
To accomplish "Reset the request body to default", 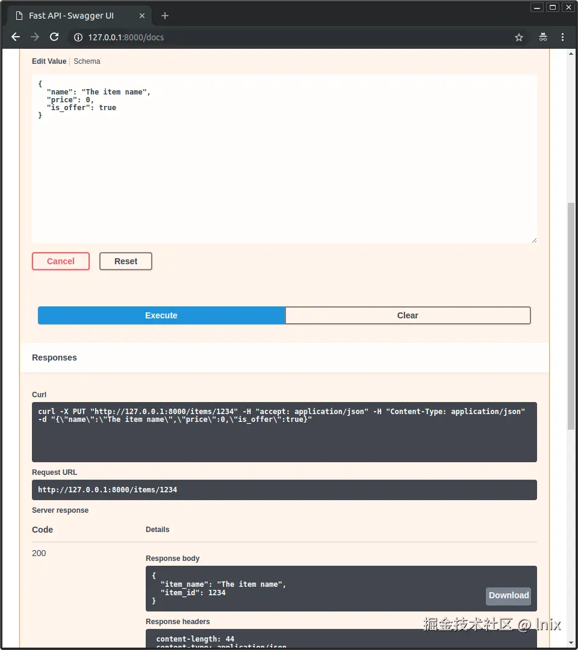I will pos(125,261).
